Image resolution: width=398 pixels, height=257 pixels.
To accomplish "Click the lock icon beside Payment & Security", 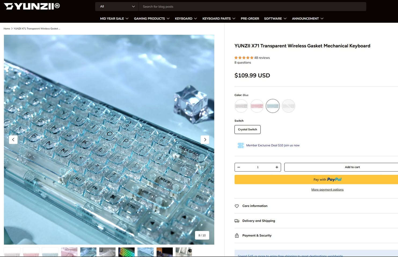I will tap(237, 236).
